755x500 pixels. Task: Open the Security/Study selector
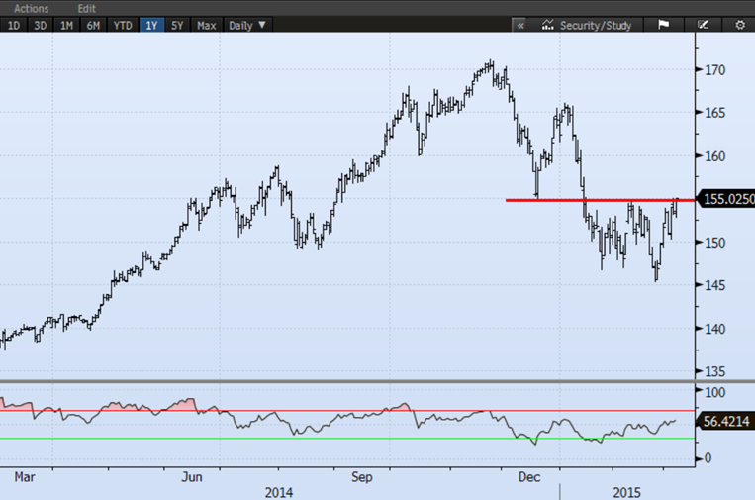point(594,25)
